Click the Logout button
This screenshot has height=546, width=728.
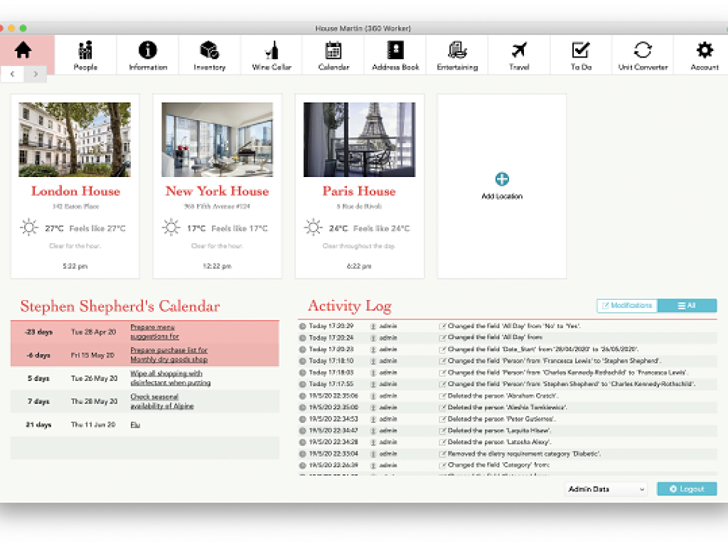687,489
